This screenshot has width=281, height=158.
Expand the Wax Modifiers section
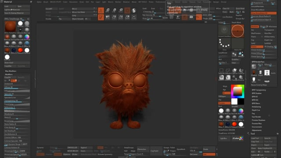(x=11, y=71)
